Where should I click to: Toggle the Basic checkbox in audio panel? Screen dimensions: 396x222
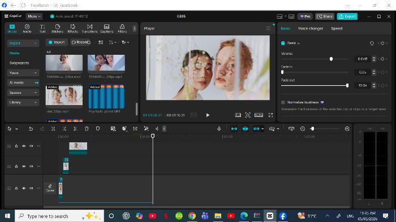[x=283, y=43]
